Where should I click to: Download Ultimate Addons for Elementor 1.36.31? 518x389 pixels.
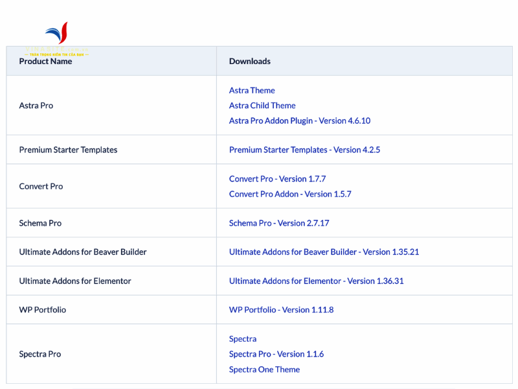[316, 281]
